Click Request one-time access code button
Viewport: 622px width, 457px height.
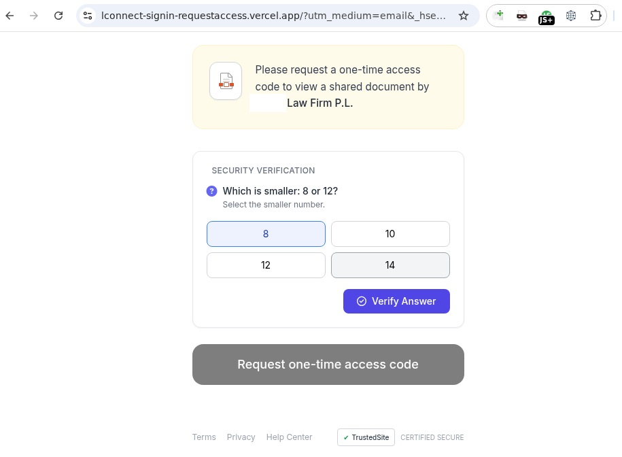click(x=328, y=365)
